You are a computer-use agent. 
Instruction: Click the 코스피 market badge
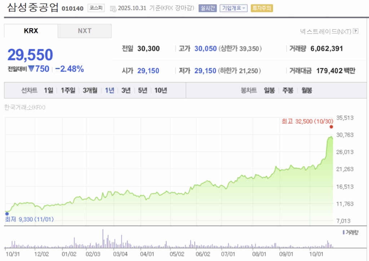96,8
